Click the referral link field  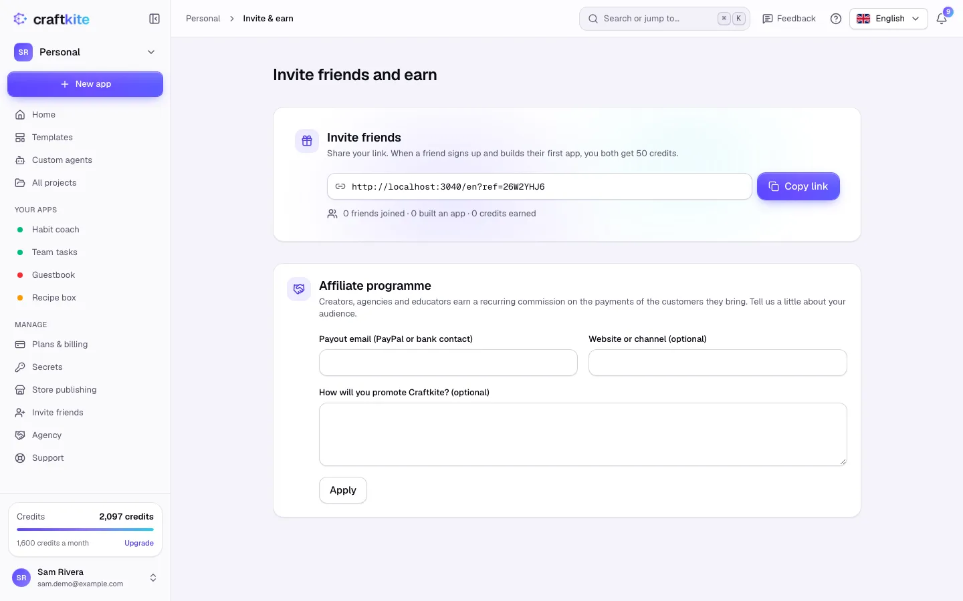(540, 186)
